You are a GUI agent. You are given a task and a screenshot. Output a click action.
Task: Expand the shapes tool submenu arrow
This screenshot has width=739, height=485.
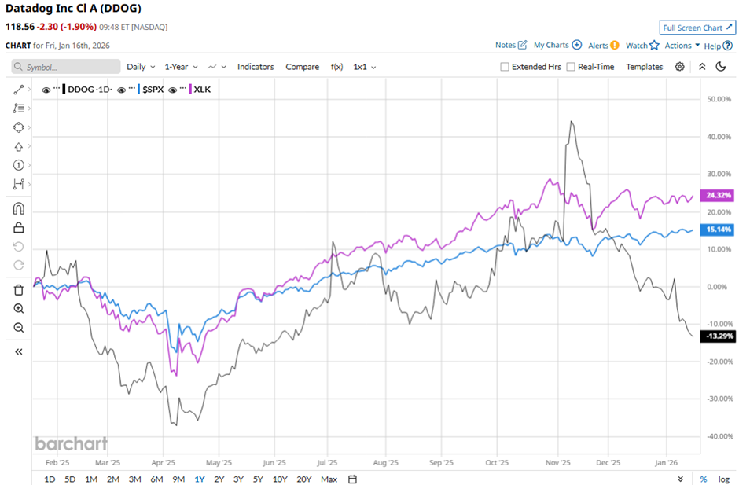(x=29, y=127)
